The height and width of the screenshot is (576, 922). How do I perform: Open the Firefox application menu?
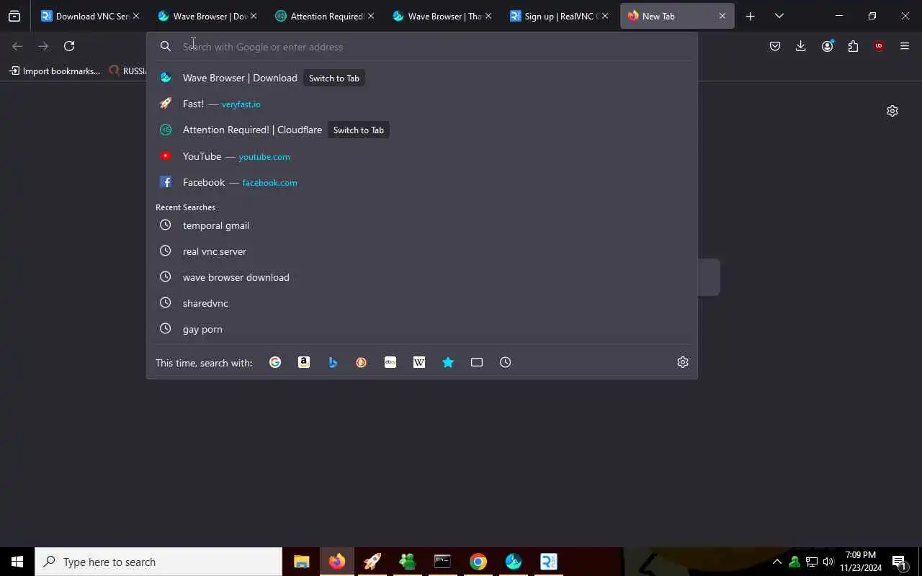(905, 46)
